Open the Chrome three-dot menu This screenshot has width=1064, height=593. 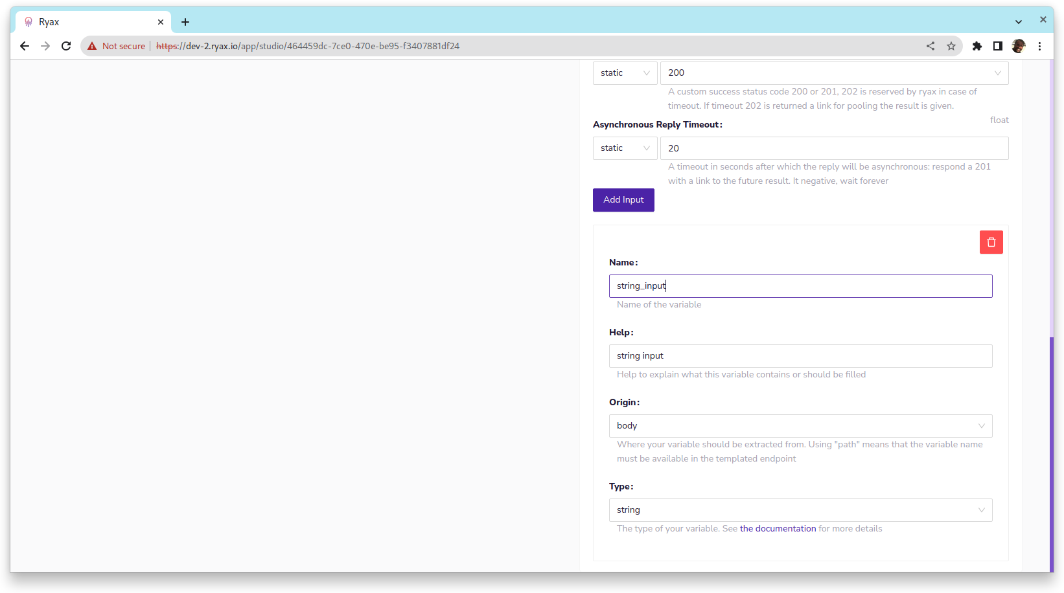point(1039,46)
